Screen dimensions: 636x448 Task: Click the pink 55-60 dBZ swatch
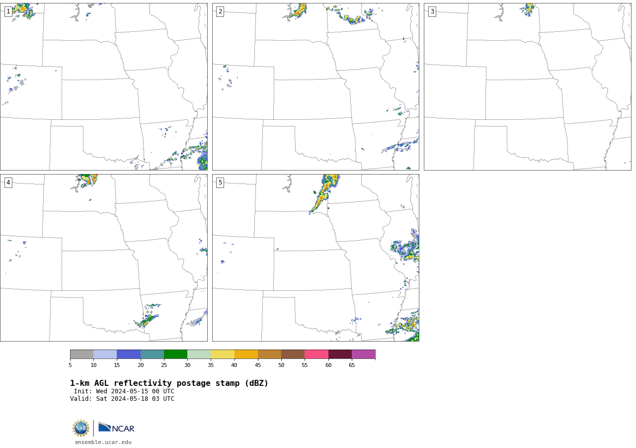(317, 354)
